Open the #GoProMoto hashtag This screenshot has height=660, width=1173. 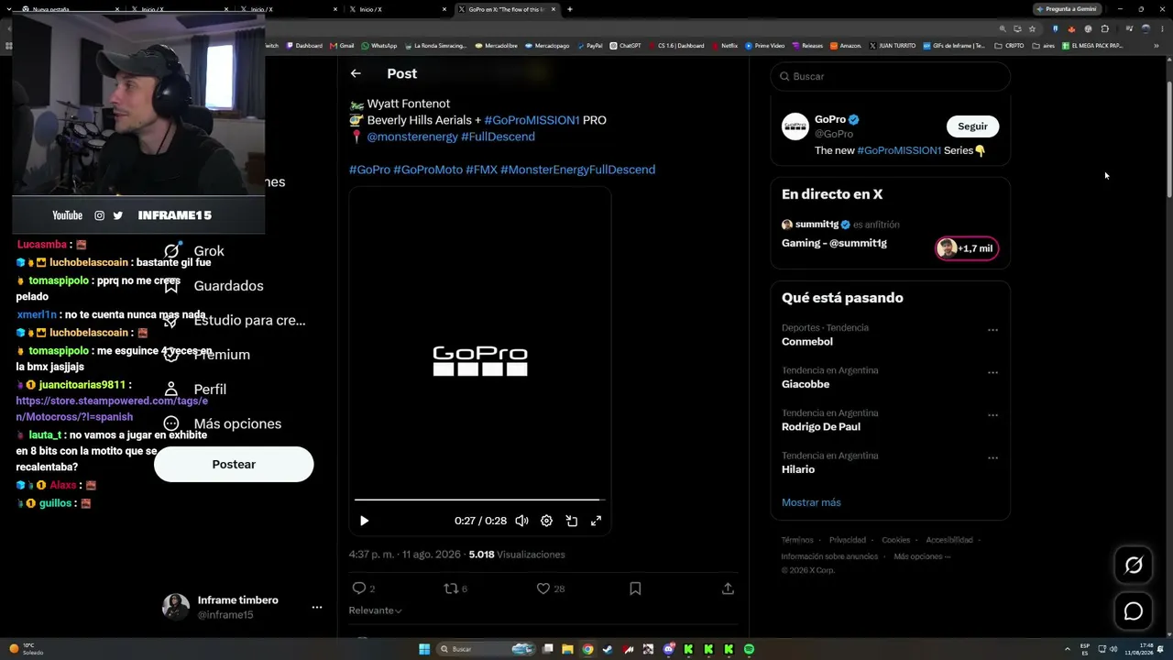point(428,170)
